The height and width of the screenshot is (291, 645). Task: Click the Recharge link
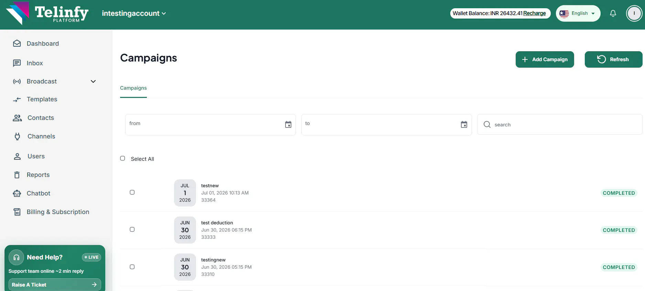[534, 13]
